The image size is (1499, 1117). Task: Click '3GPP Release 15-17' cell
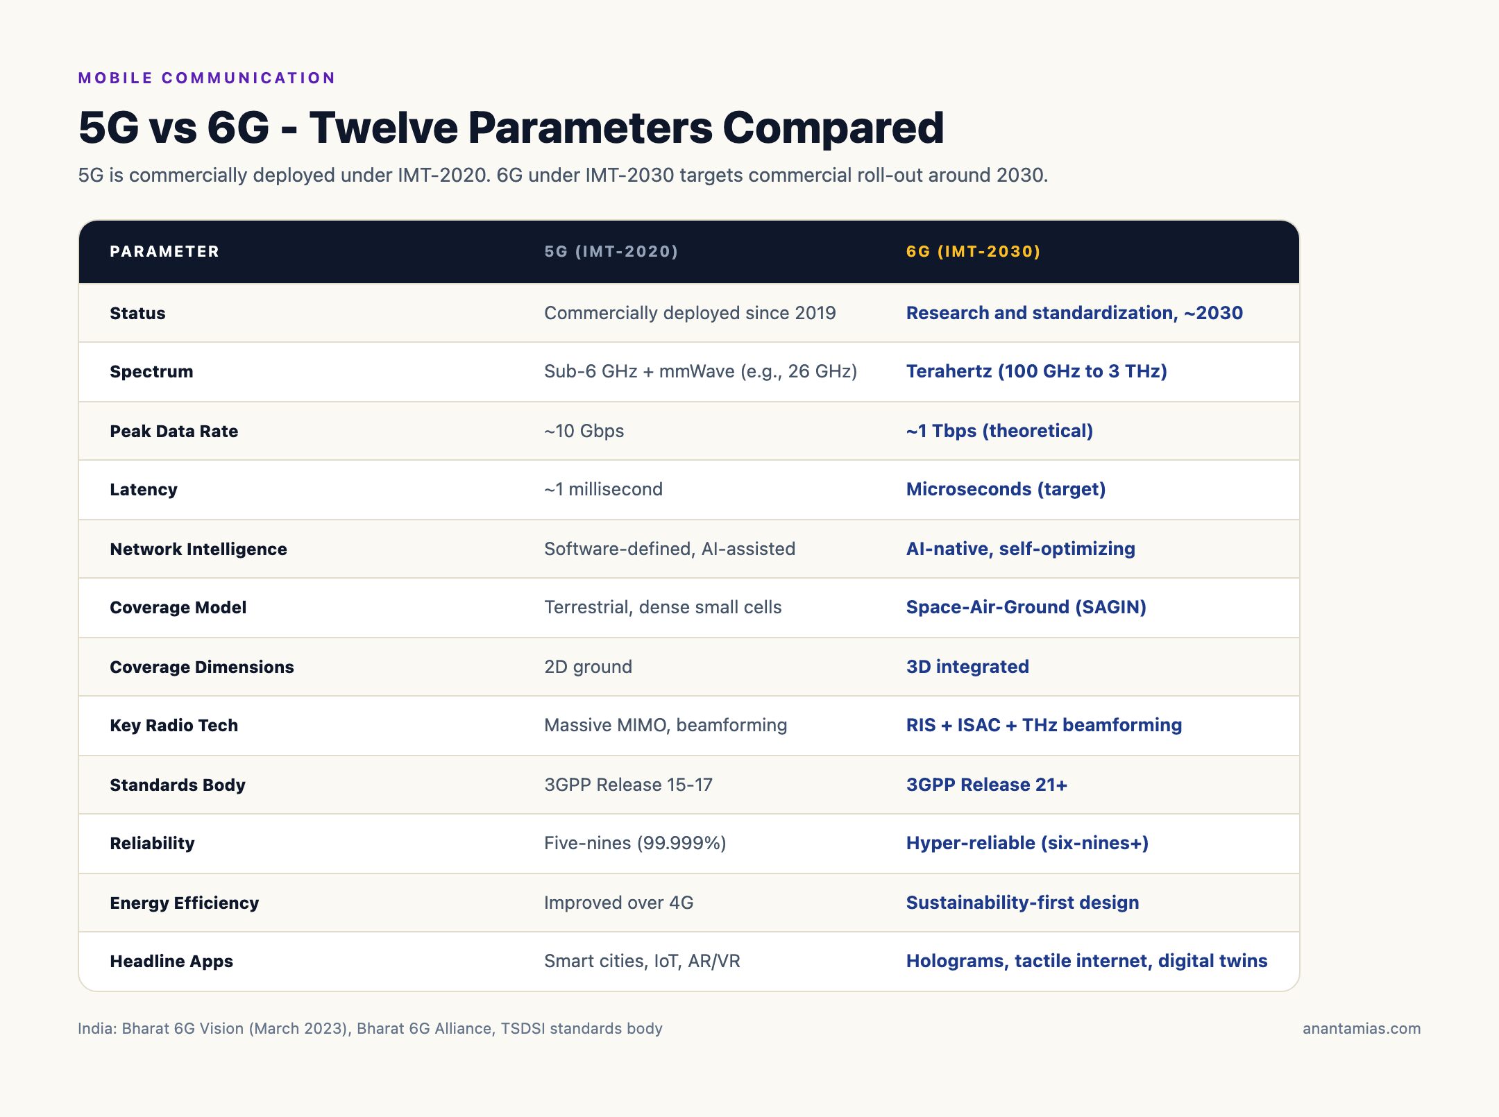point(628,785)
